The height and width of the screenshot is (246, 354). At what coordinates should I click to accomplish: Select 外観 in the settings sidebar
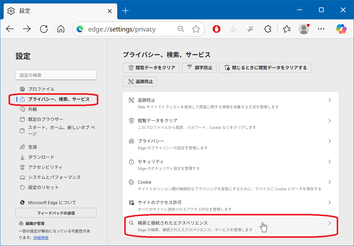(x=32, y=109)
